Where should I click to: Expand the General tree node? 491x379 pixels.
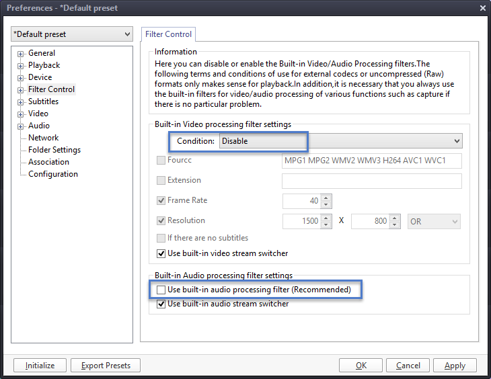tap(20, 54)
